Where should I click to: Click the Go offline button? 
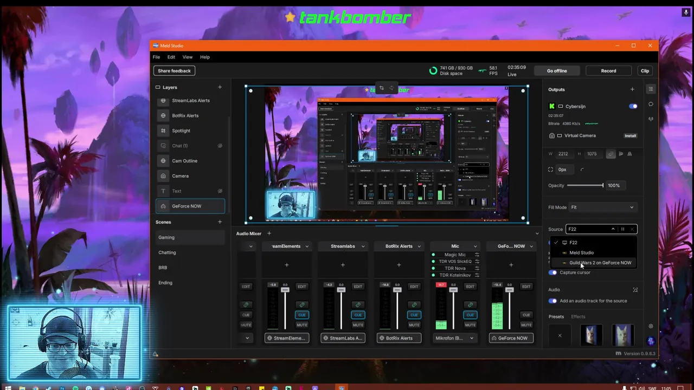pyautogui.click(x=557, y=71)
